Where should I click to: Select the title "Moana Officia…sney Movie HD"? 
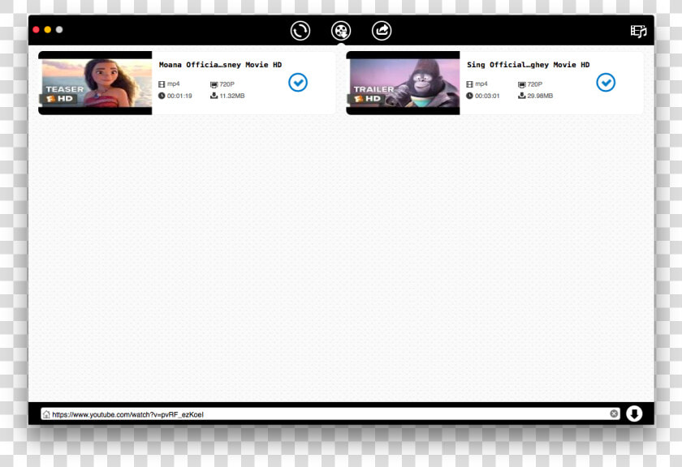tap(220, 65)
